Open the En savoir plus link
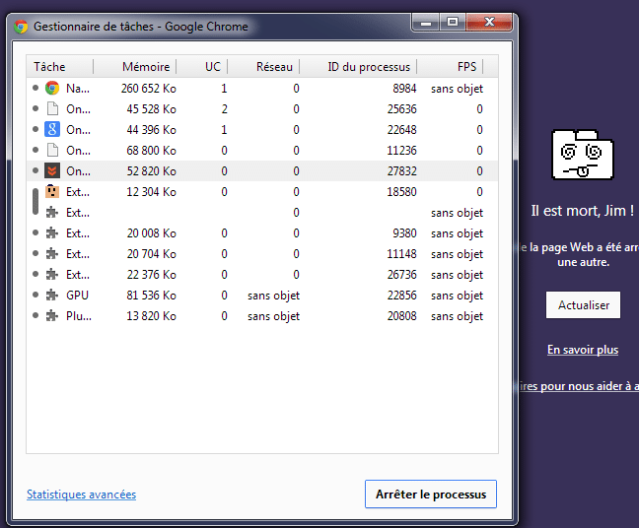Image resolution: width=639 pixels, height=528 pixels. [x=583, y=350]
